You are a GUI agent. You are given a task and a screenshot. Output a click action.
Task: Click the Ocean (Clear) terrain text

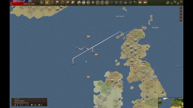pos(19,101)
